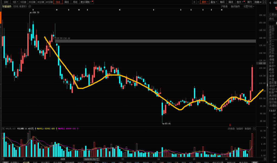Switch to 60分钟 chart period

(49, 2)
